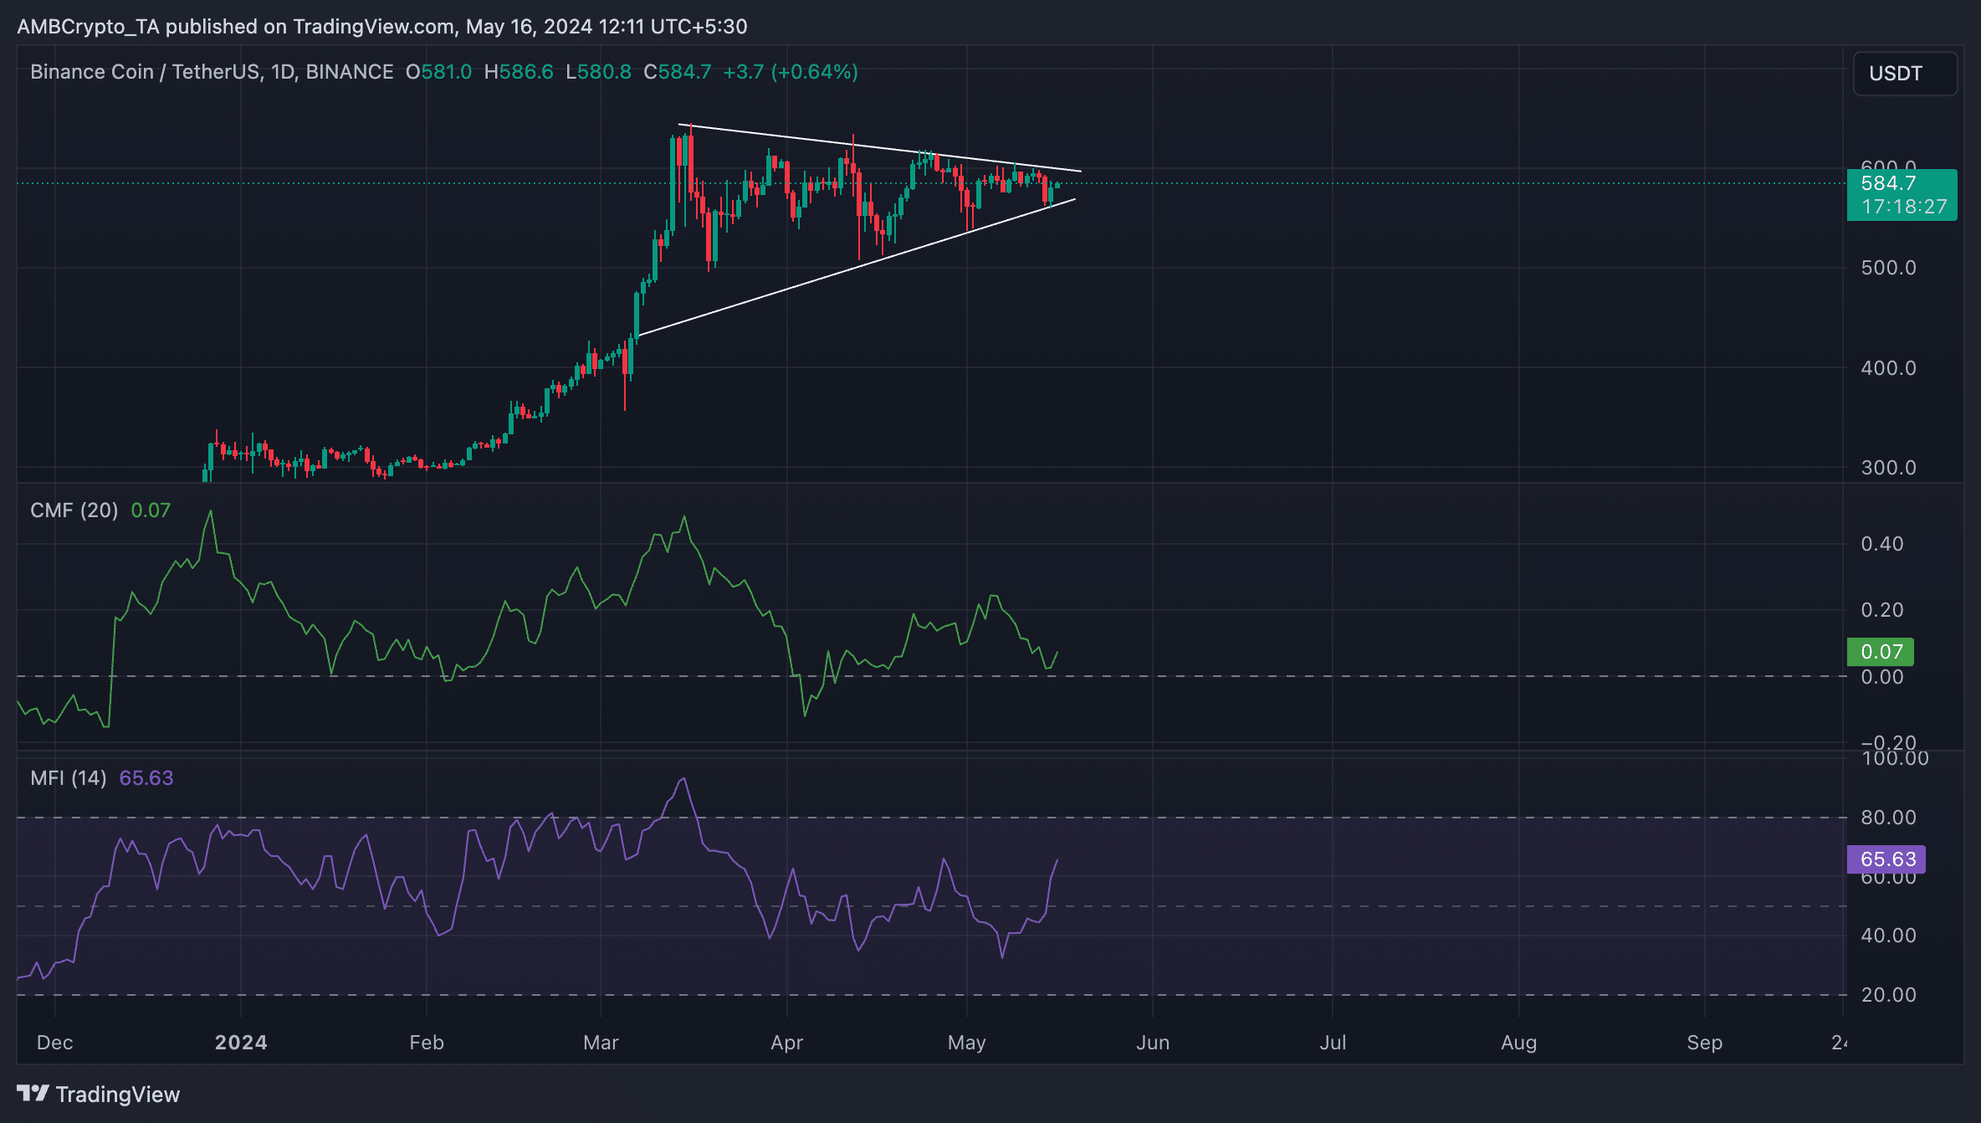
Task: Click the current price label 584.7
Action: (1902, 195)
